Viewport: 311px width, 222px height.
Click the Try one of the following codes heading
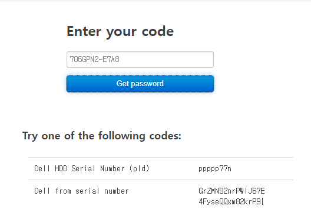[102, 136]
